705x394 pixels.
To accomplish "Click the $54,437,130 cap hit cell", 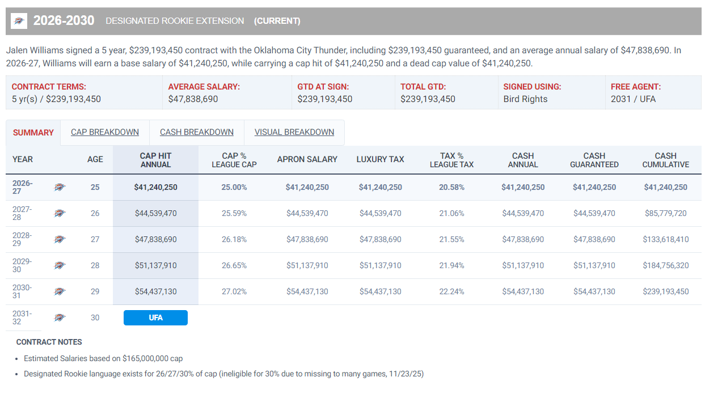I will coord(155,291).
